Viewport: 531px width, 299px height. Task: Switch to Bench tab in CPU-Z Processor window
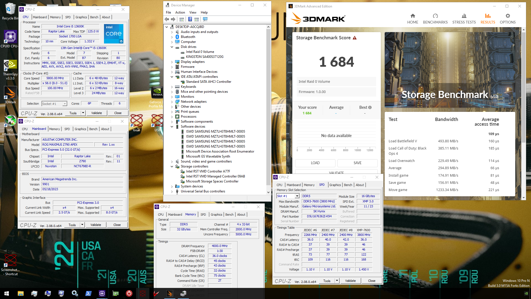coord(94,17)
